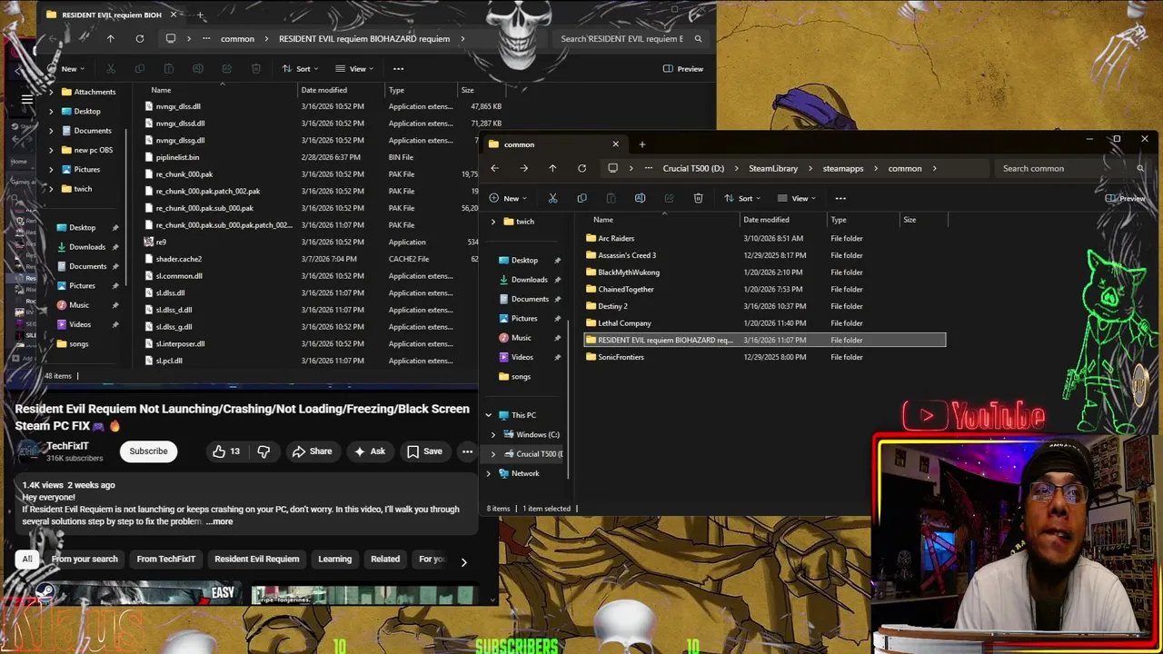Image resolution: width=1163 pixels, height=654 pixels.
Task: Like the YouTube video with 13 likes
Action: tap(225, 451)
